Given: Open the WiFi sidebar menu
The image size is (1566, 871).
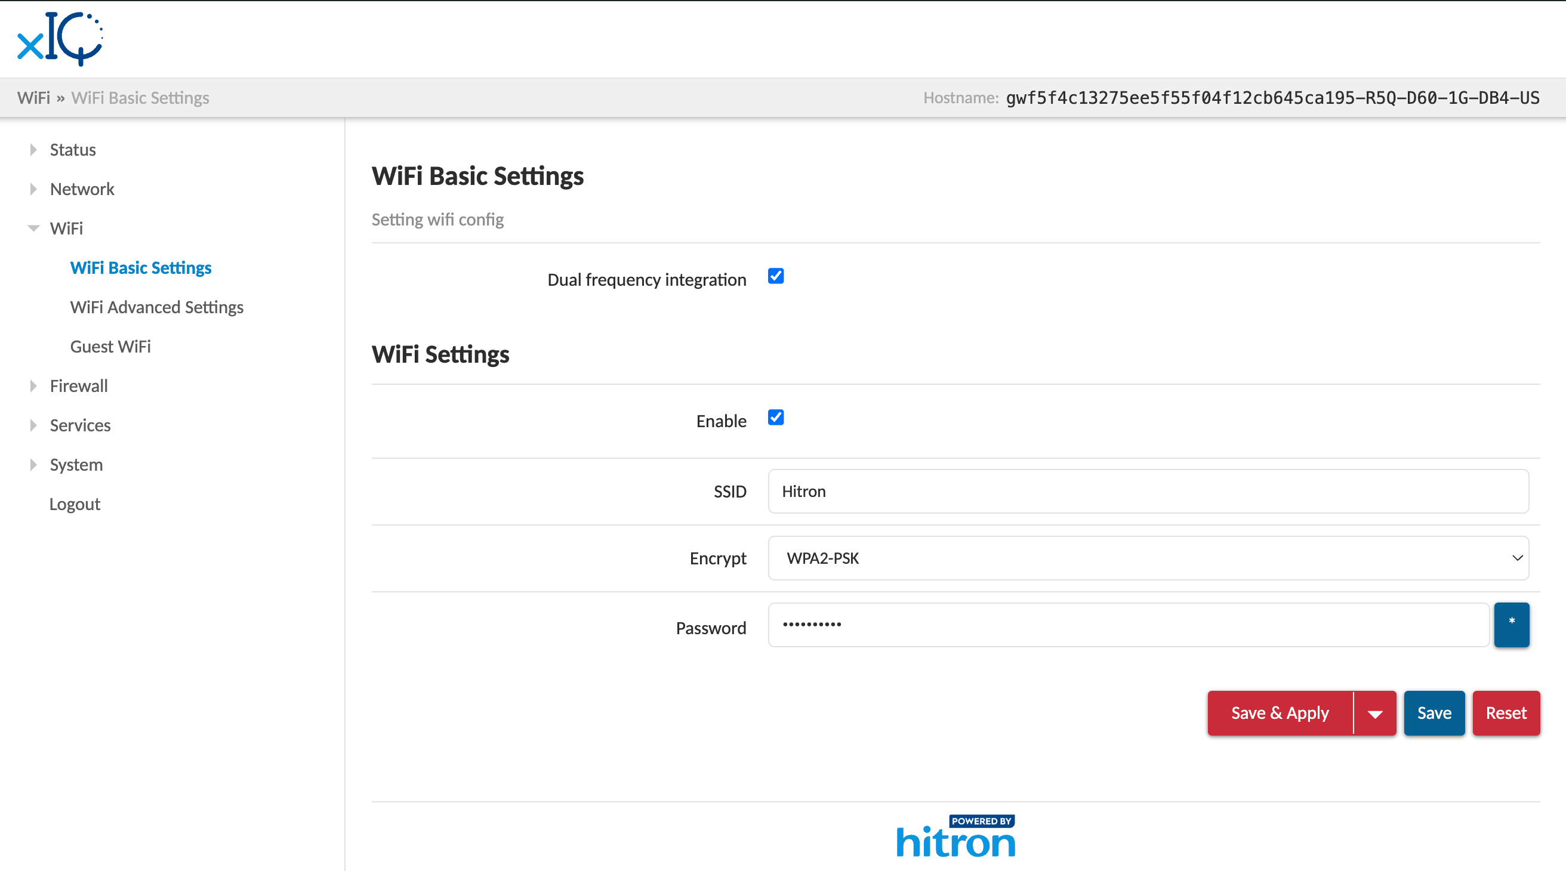Looking at the screenshot, I should click(x=66, y=228).
